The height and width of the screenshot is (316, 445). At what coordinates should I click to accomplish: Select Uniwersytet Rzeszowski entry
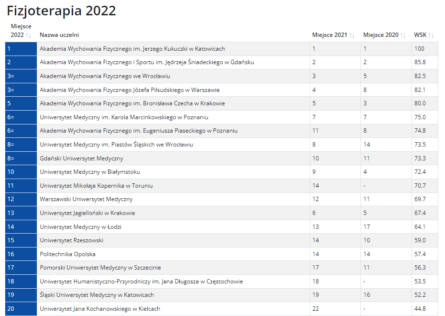(71, 240)
